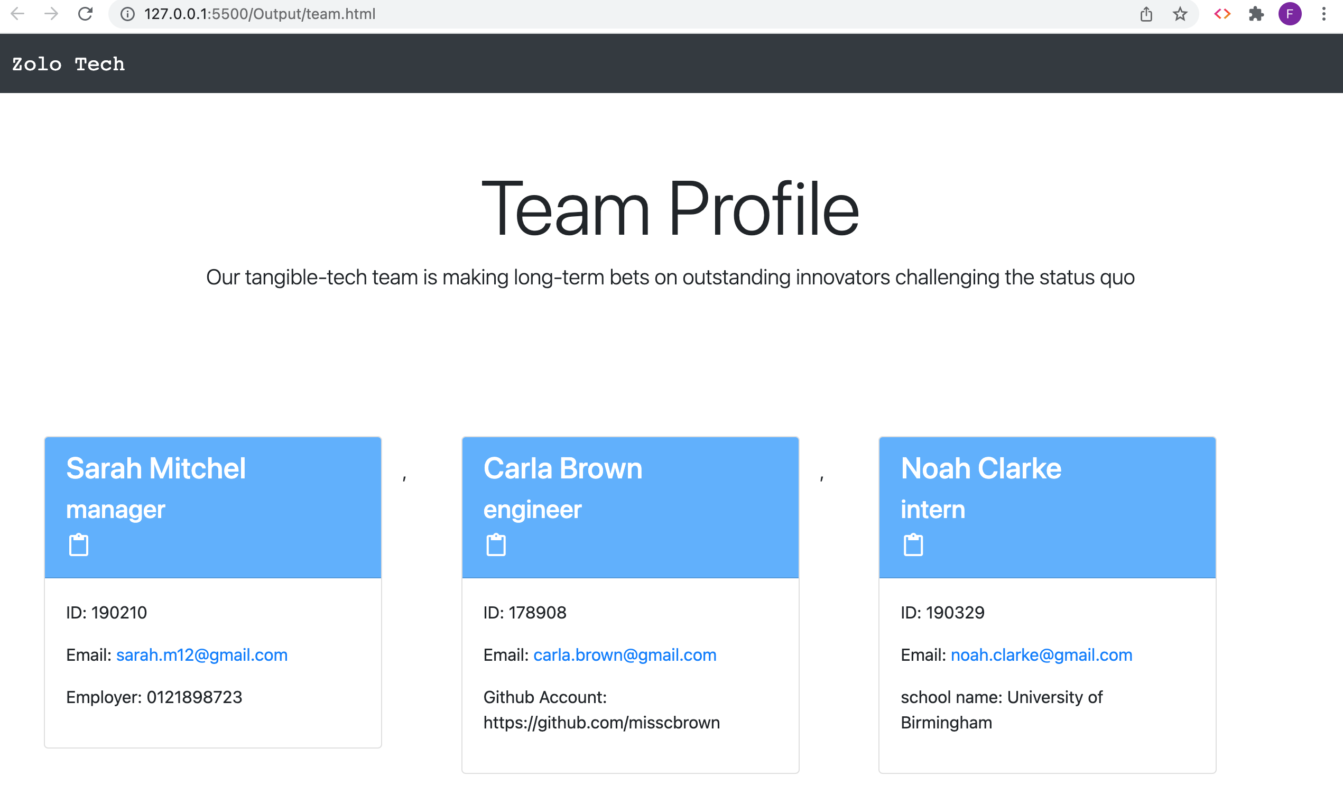Screen dimensions: 1343x794
Task: Click noah.clarke@gmail.com email link
Action: pyautogui.click(x=1041, y=654)
